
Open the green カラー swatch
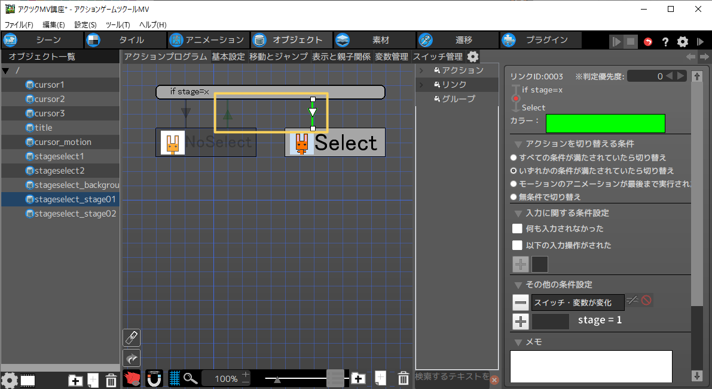tap(605, 123)
